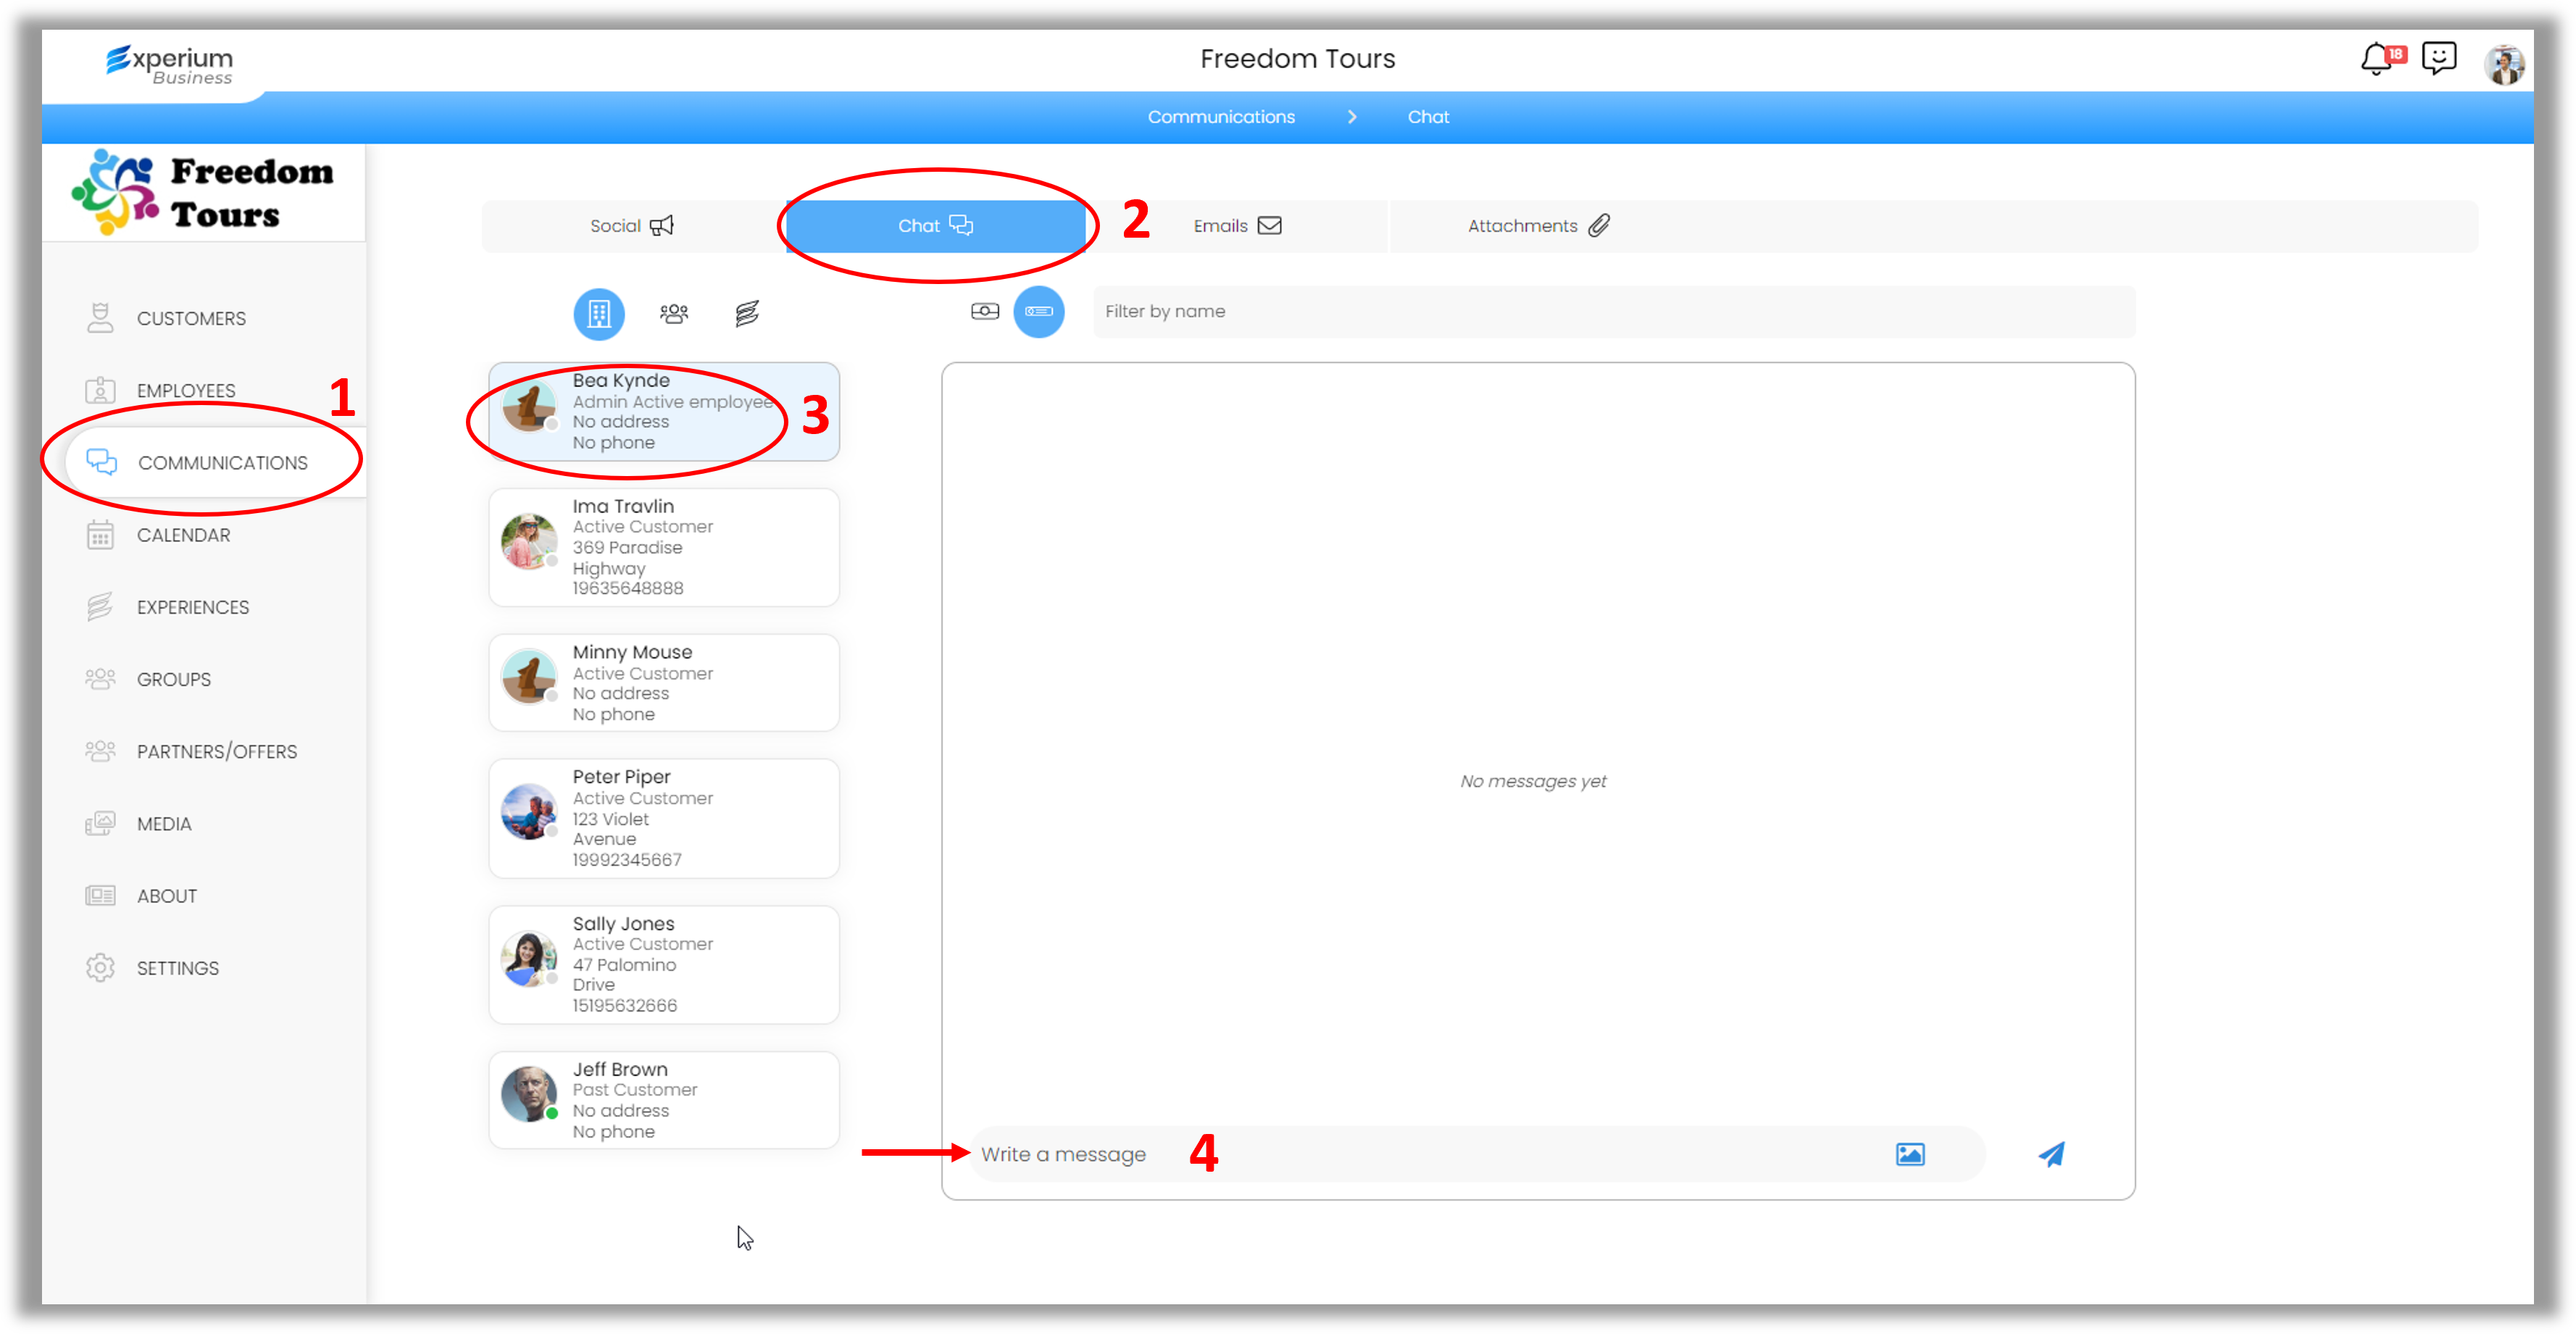
Task: Select the experiences filter icon
Action: [747, 314]
